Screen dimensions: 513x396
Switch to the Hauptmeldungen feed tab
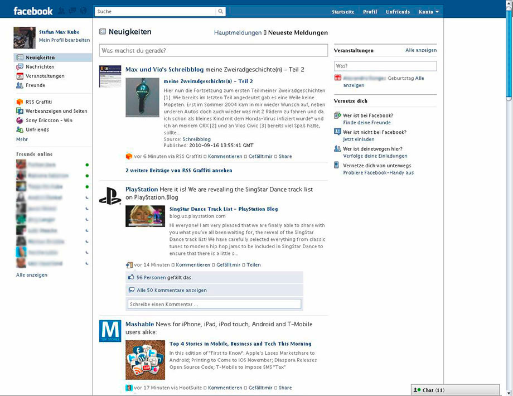pos(238,33)
